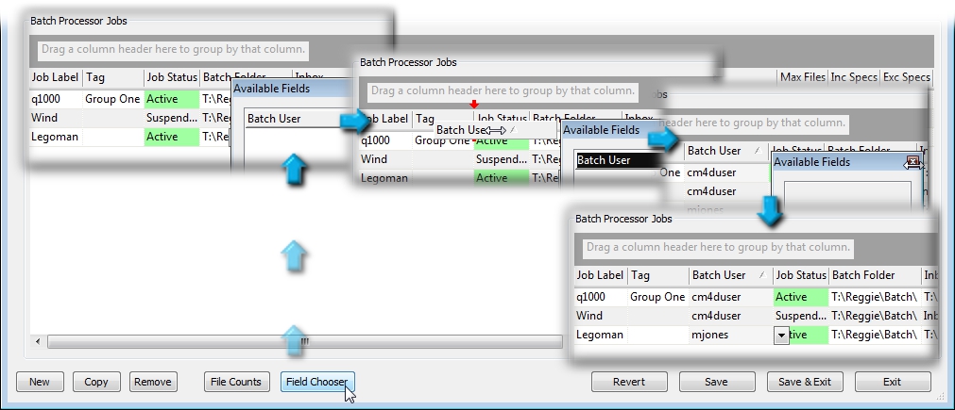This screenshot has width=955, height=410.
Task: Click the q1000 row's T:\Reggie\Batch\ folder cell
Action: 873,297
